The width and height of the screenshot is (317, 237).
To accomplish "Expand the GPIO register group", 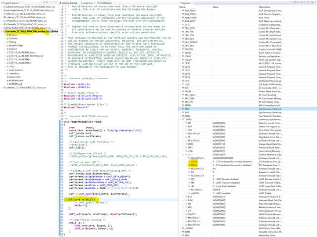I will [x=180, y=63].
